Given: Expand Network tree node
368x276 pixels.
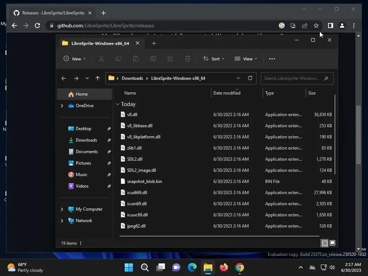Looking at the screenshot, I should 62,221.
